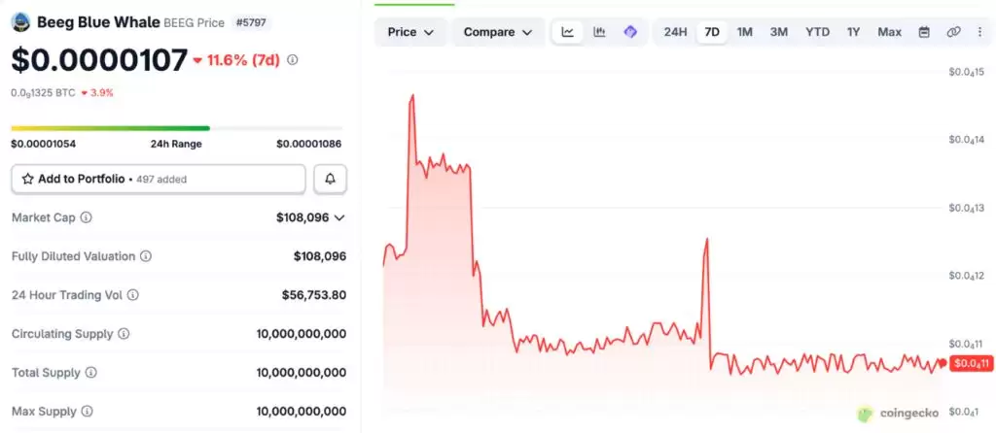Click the price alert bell icon
Screen dimensions: 996x433
(x=331, y=180)
